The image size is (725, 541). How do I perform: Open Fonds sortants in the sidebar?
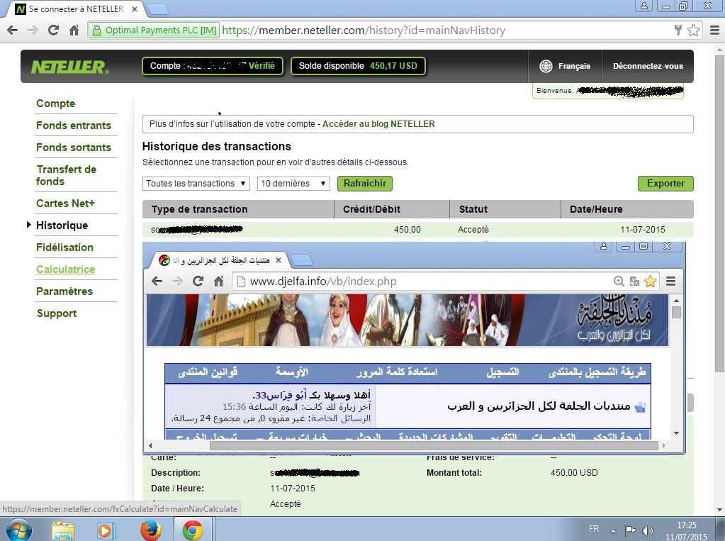pyautogui.click(x=74, y=147)
